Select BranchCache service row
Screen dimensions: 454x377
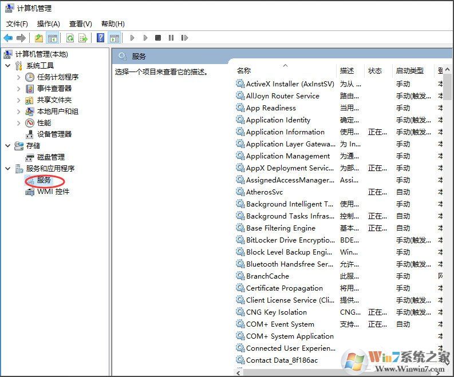(x=267, y=276)
